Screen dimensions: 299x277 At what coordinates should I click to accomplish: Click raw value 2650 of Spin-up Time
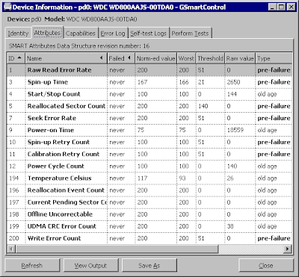tap(234, 82)
